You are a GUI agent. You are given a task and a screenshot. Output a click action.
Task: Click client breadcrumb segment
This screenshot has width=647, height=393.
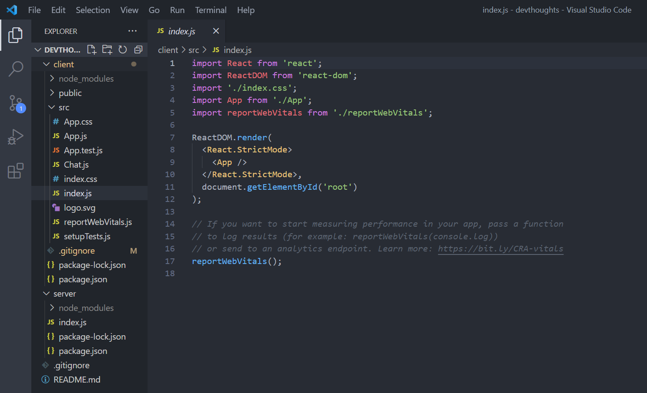pyautogui.click(x=168, y=50)
